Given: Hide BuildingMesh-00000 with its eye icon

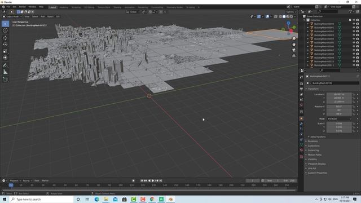Looking at the screenshot, I should tap(354, 24).
